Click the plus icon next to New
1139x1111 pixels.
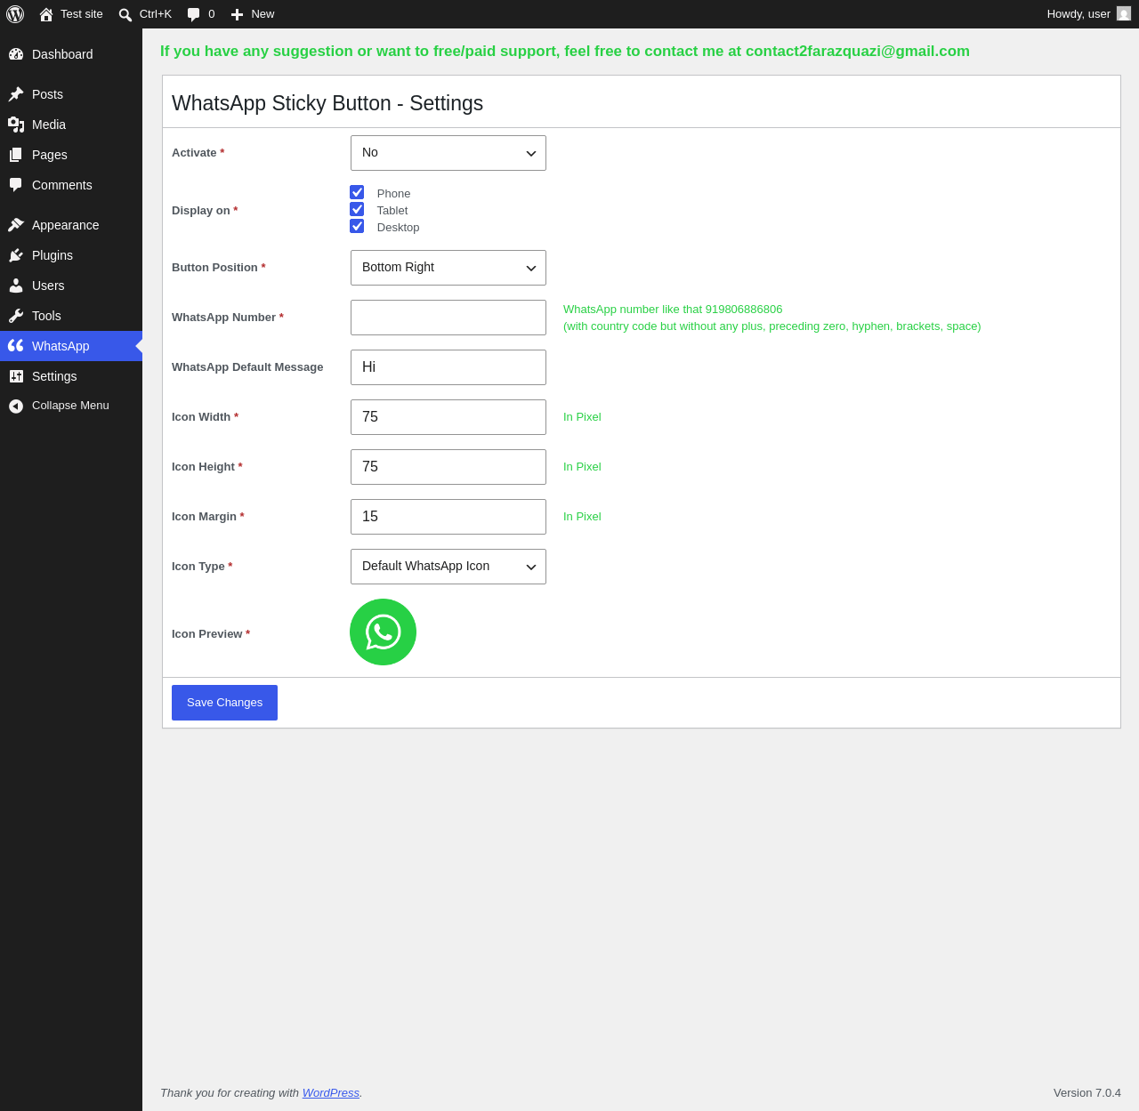tap(237, 14)
